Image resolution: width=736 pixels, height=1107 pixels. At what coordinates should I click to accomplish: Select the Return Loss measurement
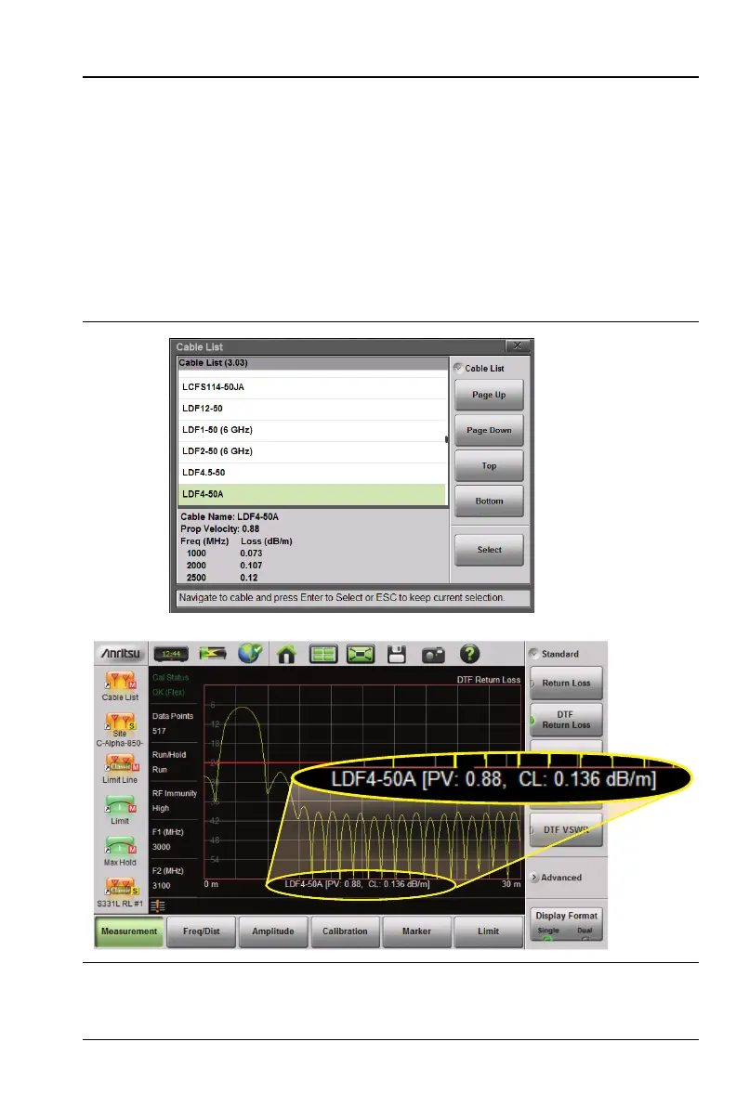pyautogui.click(x=566, y=684)
